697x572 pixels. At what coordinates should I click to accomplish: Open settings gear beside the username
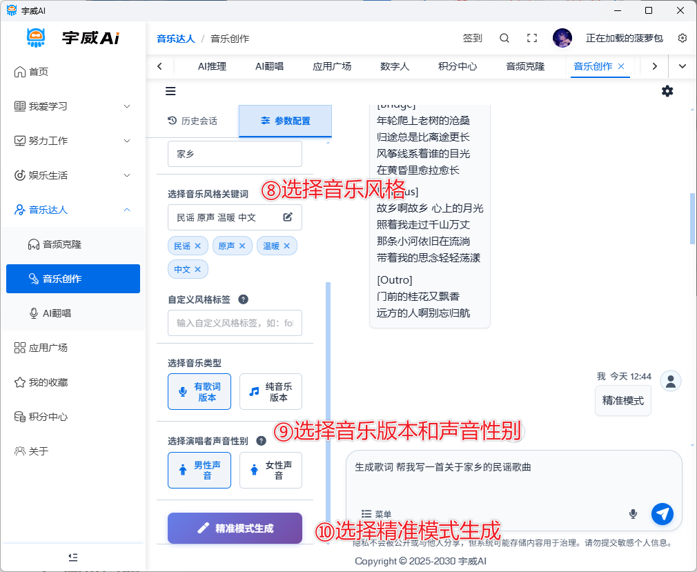[683, 39]
